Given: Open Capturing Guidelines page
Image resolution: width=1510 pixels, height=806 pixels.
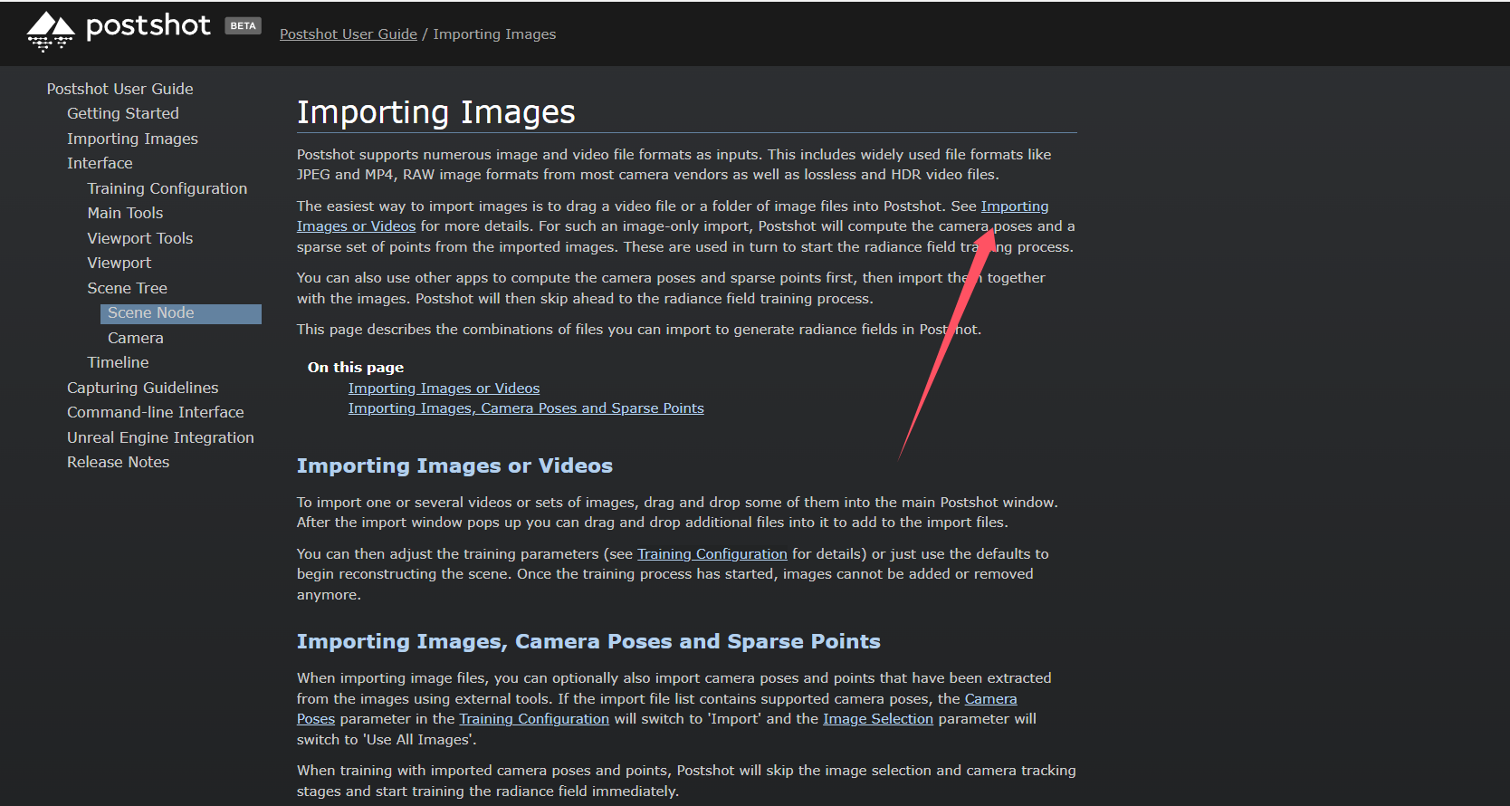Looking at the screenshot, I should [x=143, y=388].
